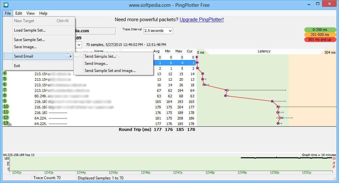Click the Avg column header
339x183 pixels.
pyautogui.click(x=156, y=51)
